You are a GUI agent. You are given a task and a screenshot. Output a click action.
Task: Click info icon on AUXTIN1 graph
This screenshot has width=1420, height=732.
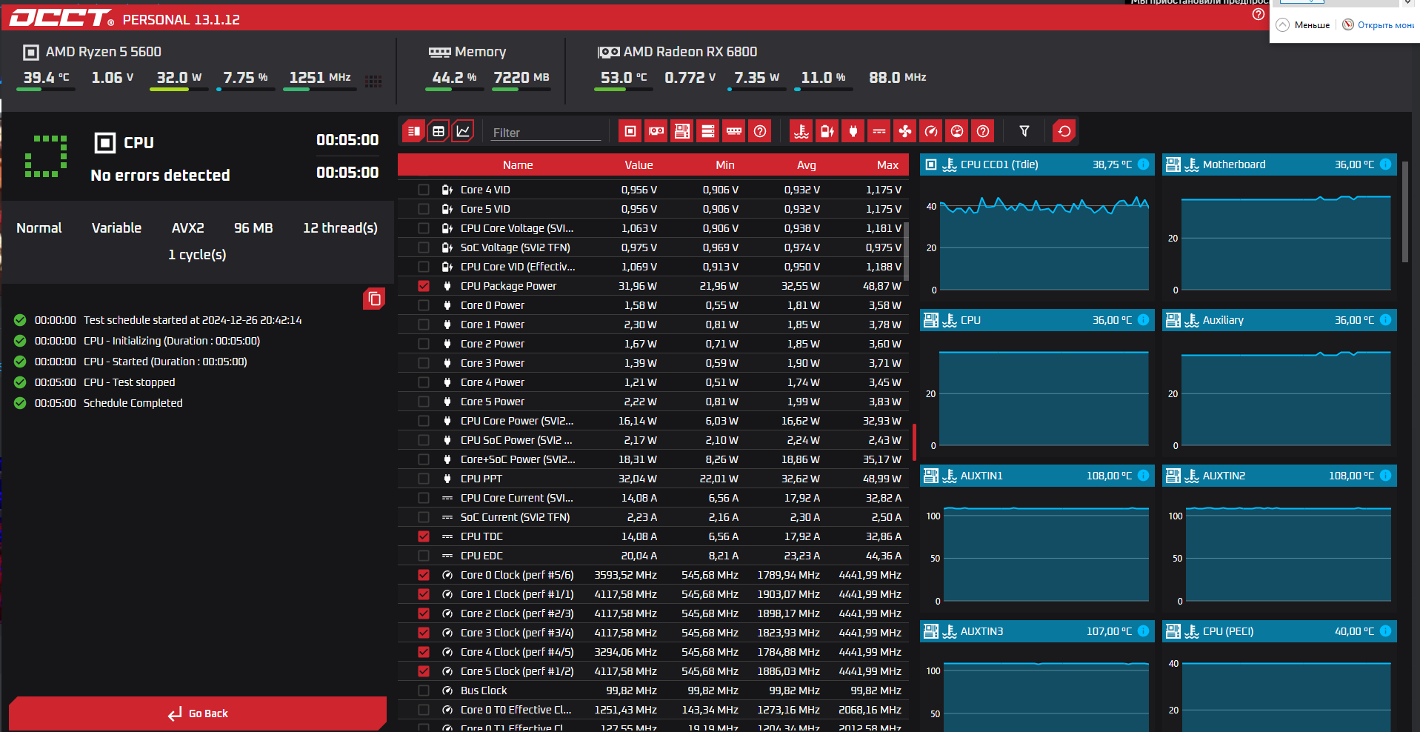click(x=1143, y=476)
